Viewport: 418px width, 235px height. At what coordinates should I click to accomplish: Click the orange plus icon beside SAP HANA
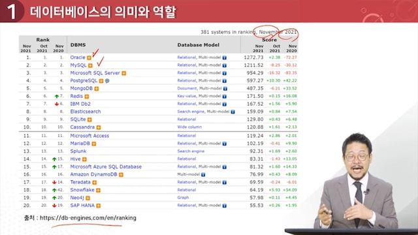tap(99, 206)
